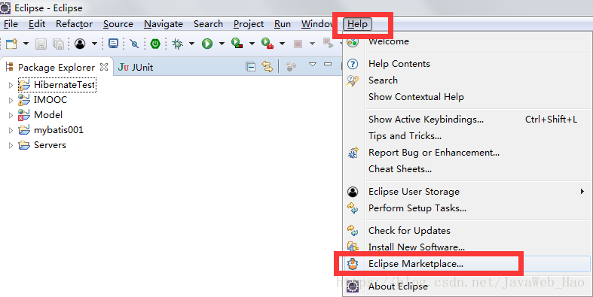The image size is (593, 297).
Task: Open the New wizard dropdown arrow
Action: [x=26, y=44]
